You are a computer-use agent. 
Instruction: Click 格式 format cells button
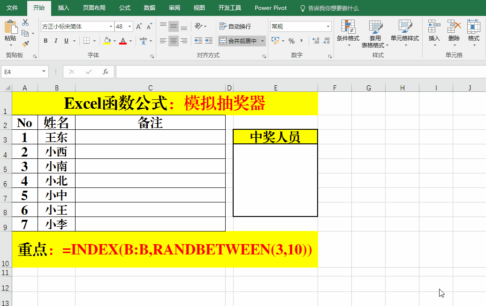pyautogui.click(x=474, y=33)
